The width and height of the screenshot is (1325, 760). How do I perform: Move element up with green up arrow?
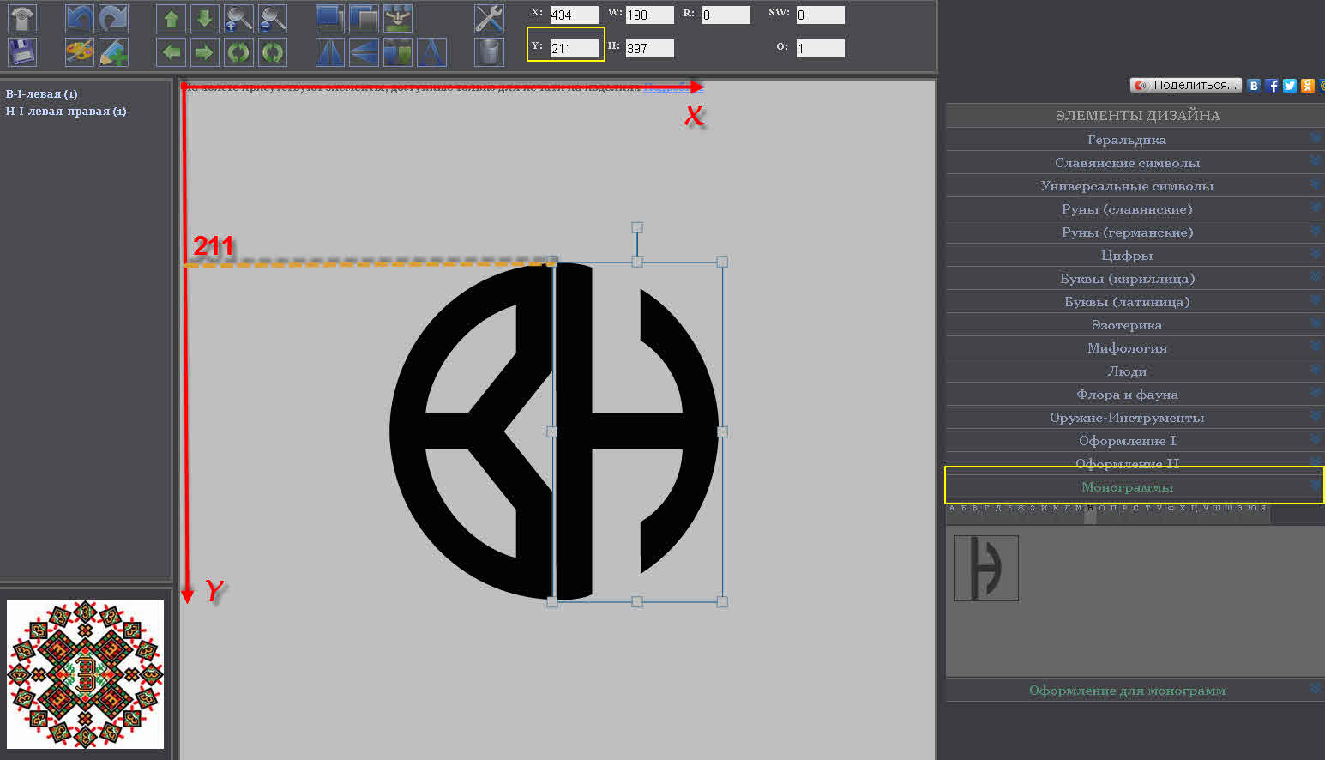(x=171, y=18)
